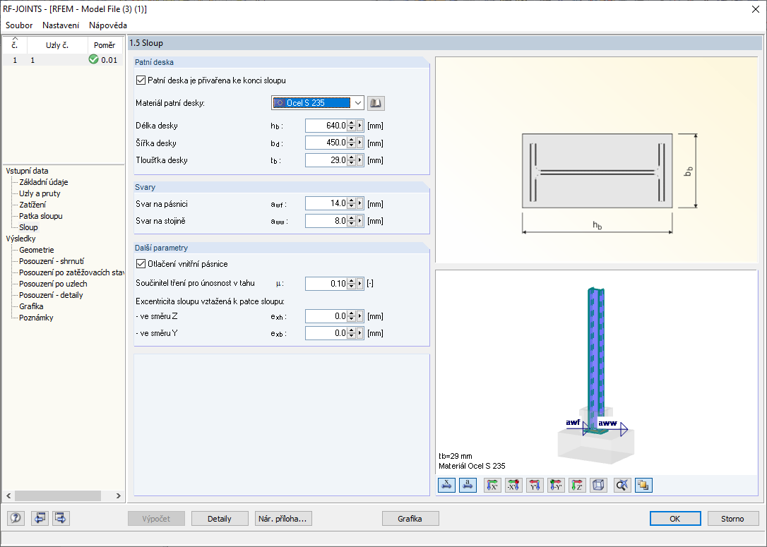
Task: Open the Nastavení menu
Action: click(60, 25)
